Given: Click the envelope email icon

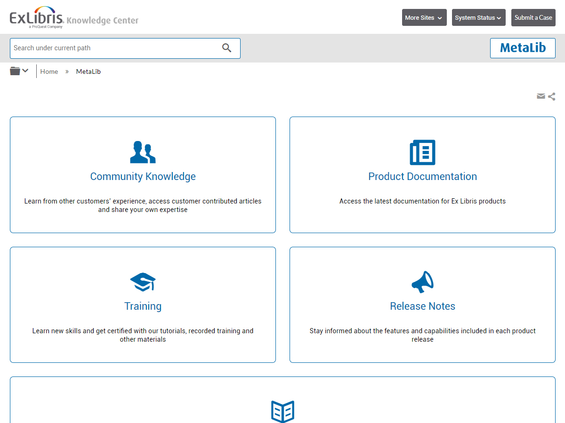Looking at the screenshot, I should click(541, 96).
